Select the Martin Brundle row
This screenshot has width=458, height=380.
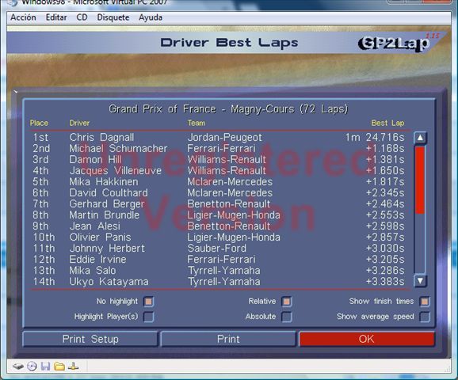[219, 215]
